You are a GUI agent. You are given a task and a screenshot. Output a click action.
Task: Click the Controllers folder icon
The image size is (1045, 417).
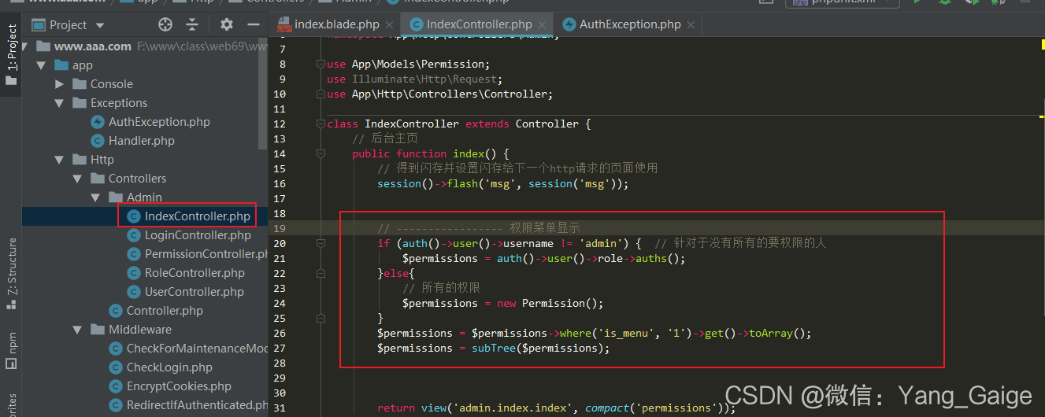pyautogui.click(x=96, y=179)
